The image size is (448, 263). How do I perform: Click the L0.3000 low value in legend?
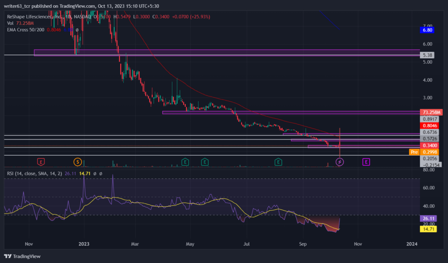[x=141, y=17]
